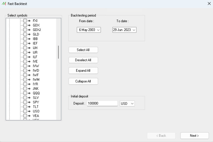
Task: Click the Fast Backtest app logo
Action: click(x=4, y=4)
